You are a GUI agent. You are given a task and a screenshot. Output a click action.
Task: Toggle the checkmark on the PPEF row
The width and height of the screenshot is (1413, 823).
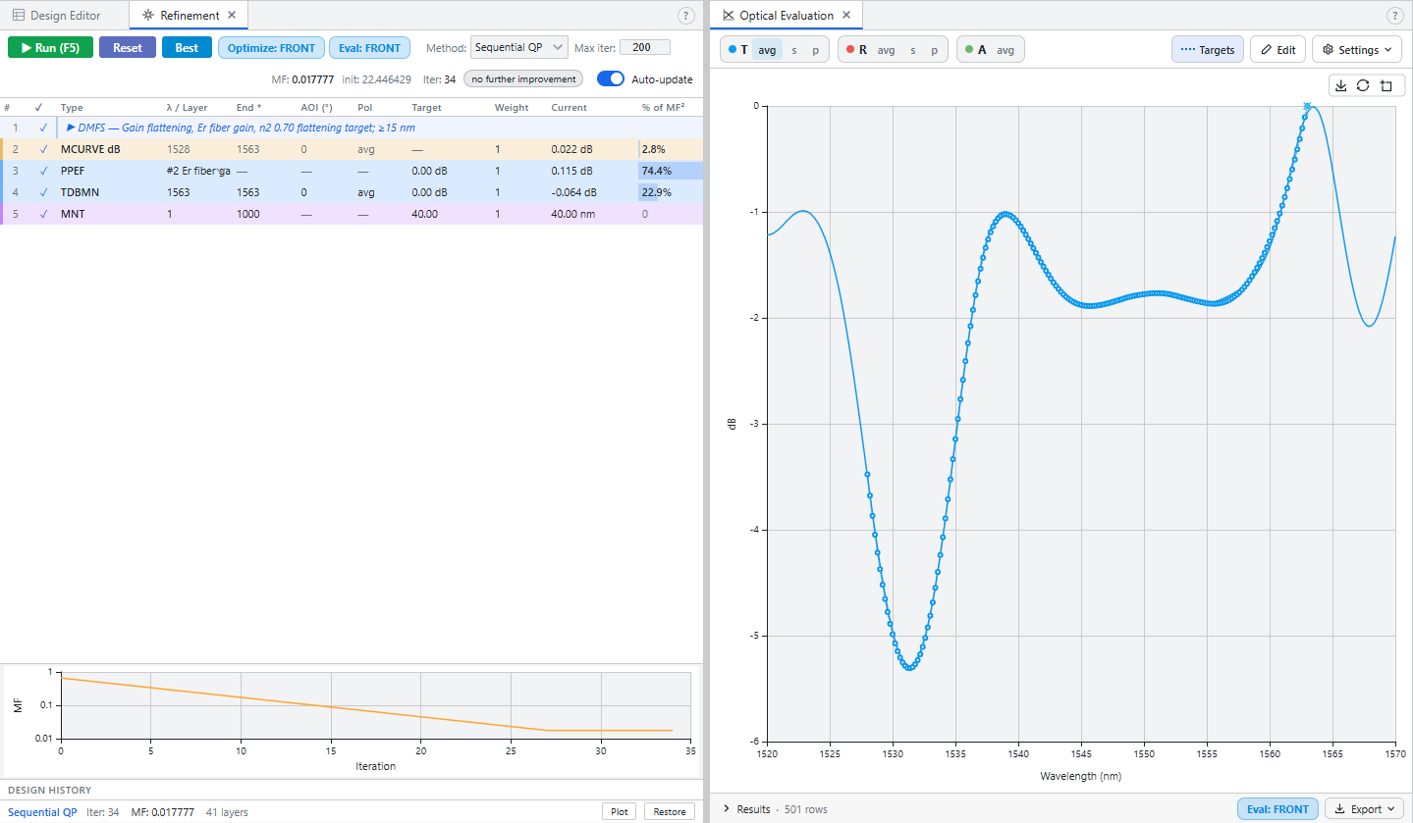(x=42, y=171)
